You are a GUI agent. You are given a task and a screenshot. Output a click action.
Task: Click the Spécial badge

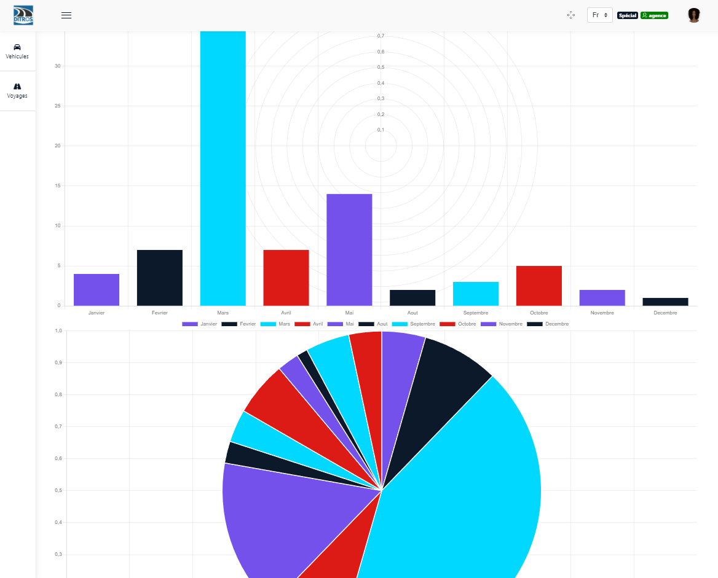pyautogui.click(x=628, y=15)
